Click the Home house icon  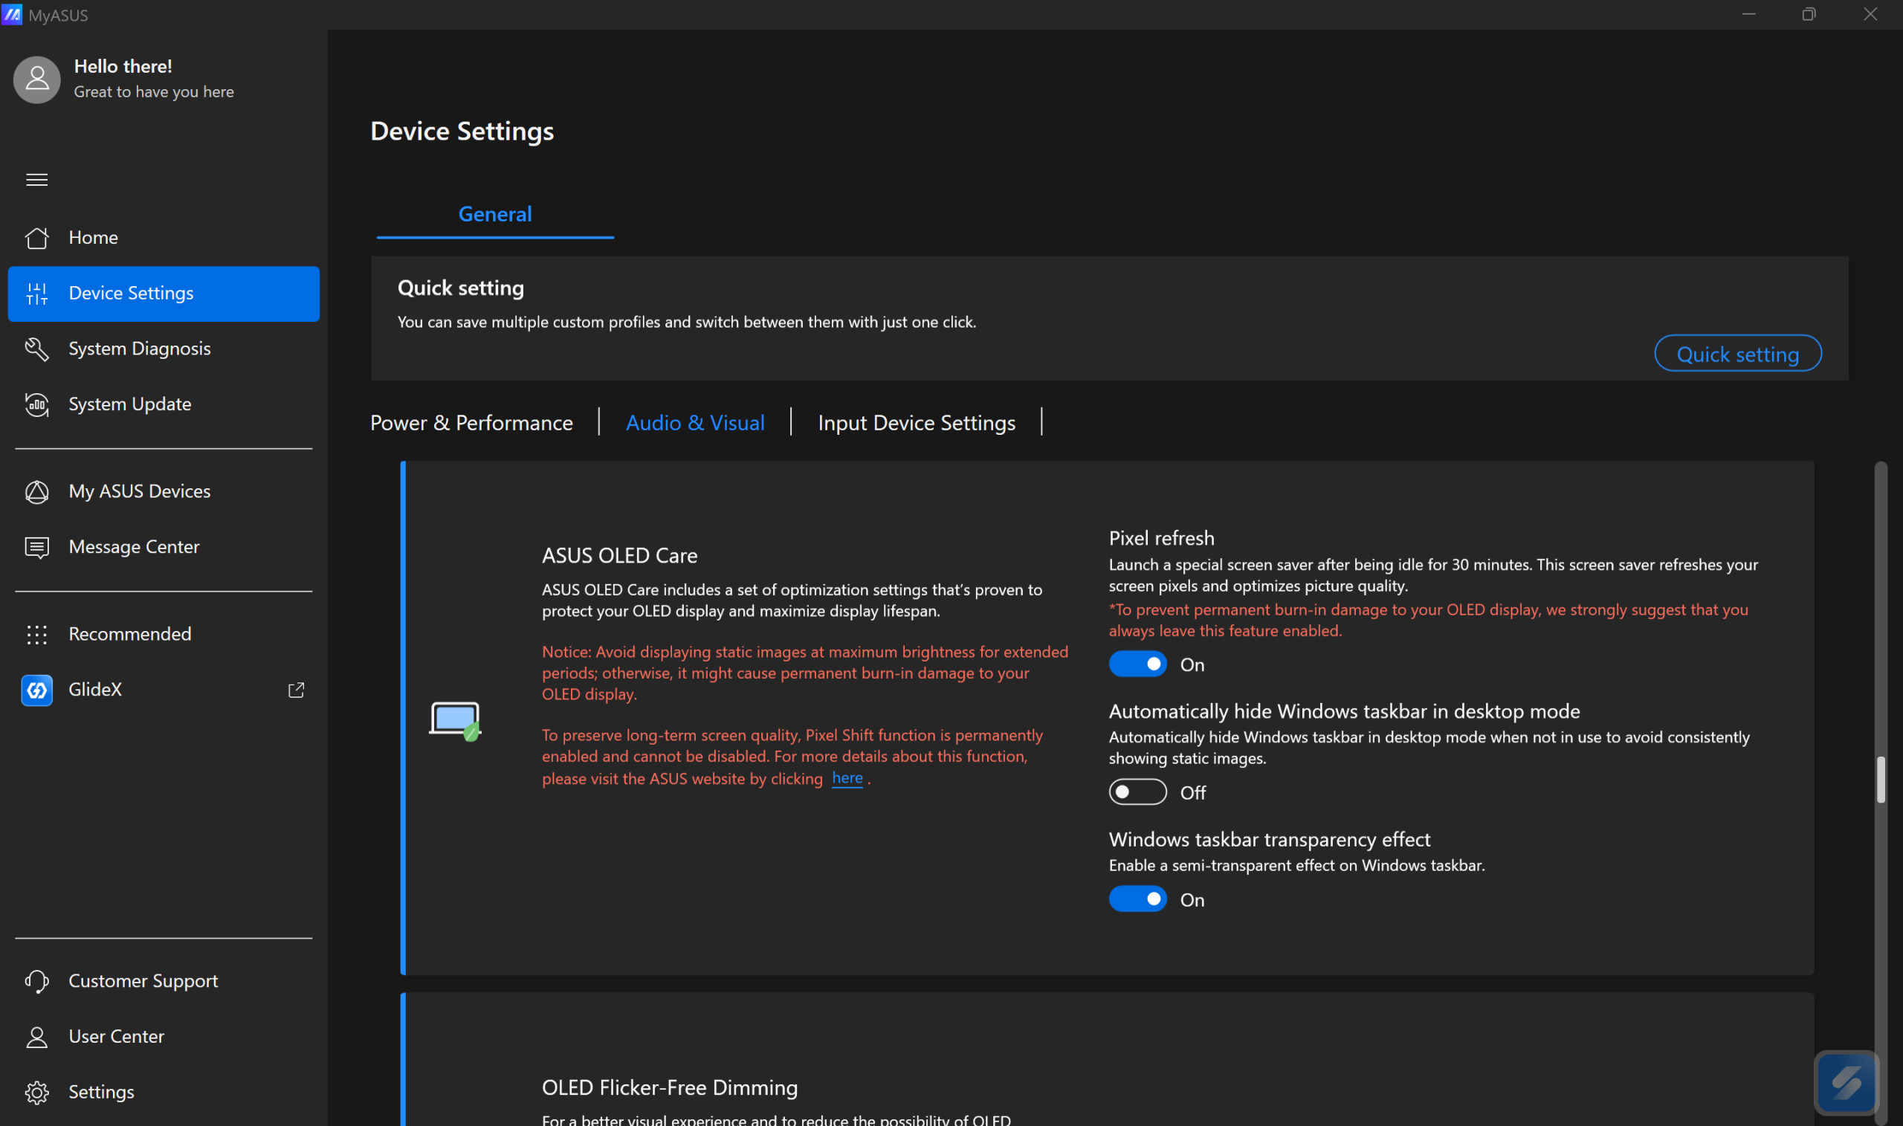36,238
